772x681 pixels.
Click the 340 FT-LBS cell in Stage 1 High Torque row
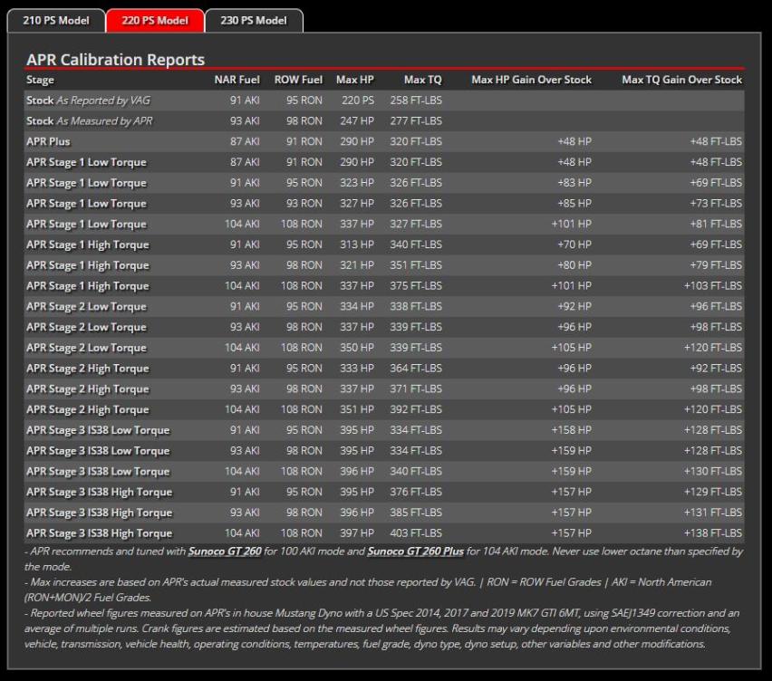416,245
